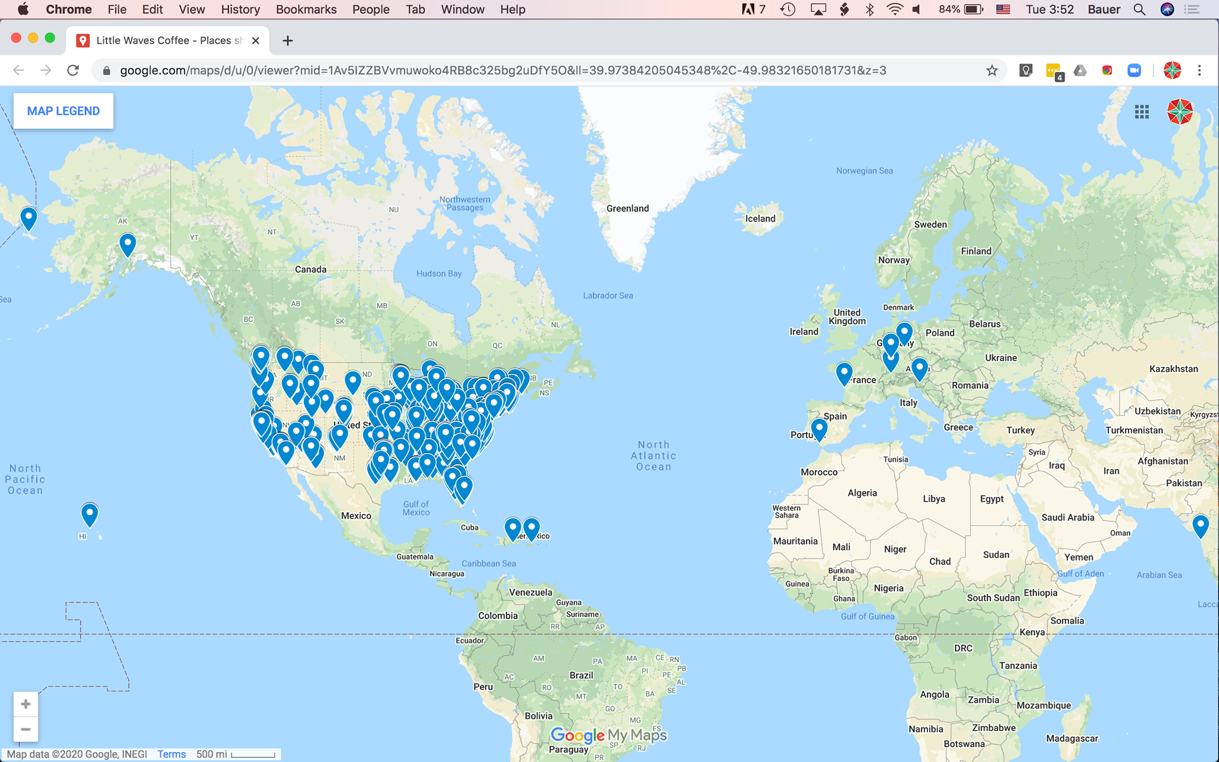Select the pin just west of Romania
This screenshot has height=762, width=1219.
click(920, 369)
